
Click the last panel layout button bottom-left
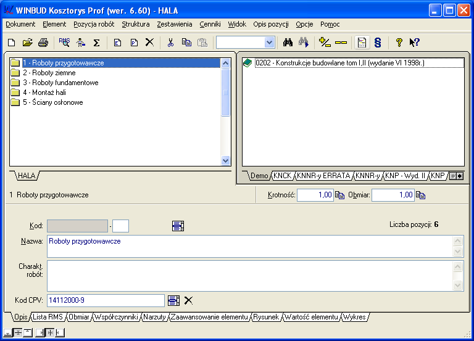60,332
